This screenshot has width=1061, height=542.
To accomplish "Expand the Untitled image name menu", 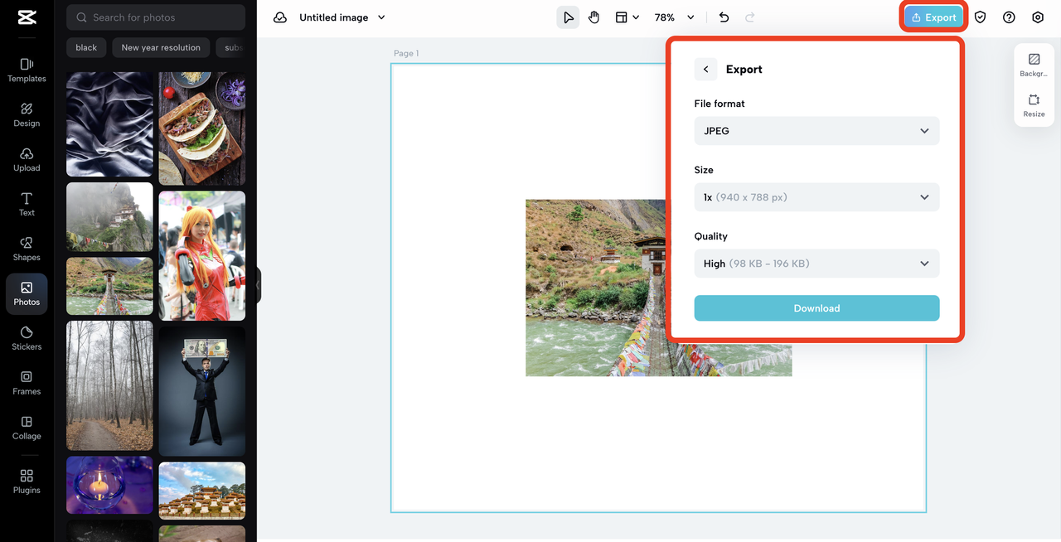I will (x=381, y=17).
